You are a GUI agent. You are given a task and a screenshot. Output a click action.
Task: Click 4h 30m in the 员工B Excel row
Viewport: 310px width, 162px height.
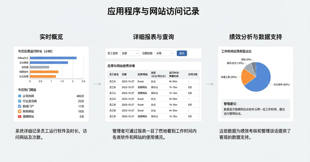pyautogui.click(x=173, y=110)
